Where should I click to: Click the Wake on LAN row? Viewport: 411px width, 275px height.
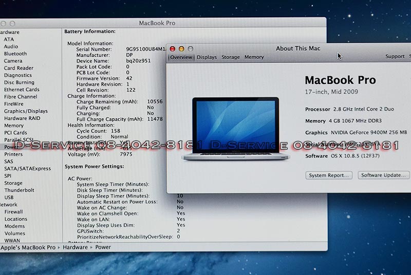[131, 219]
